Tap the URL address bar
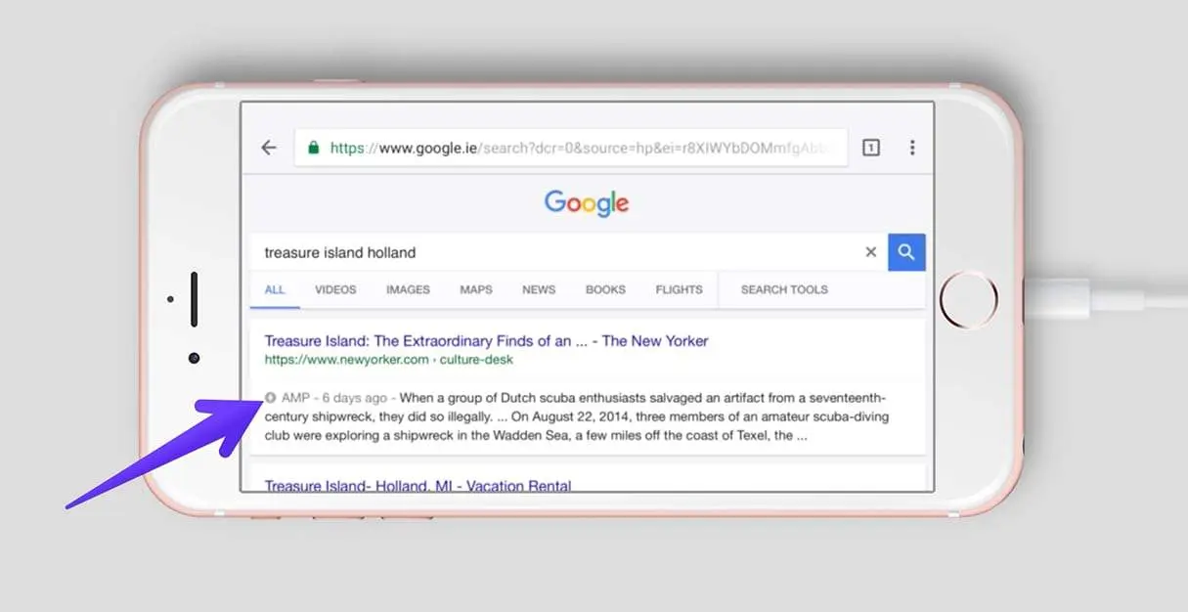Screen dimensions: 1188x612 [587, 147]
